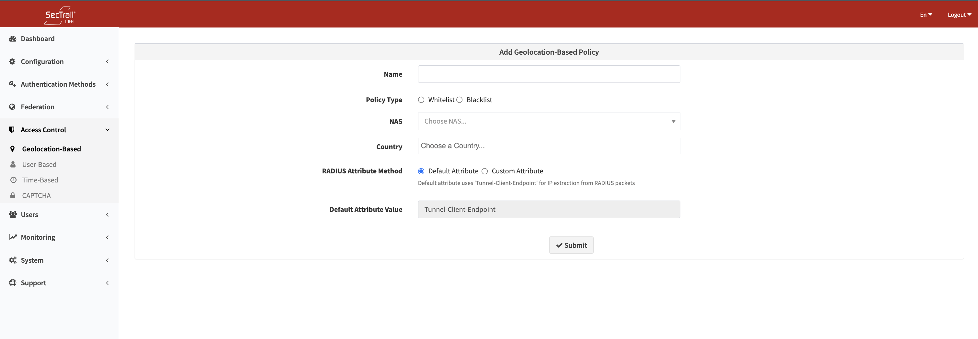Select the Whitelist policy type
978x339 pixels.
point(421,100)
